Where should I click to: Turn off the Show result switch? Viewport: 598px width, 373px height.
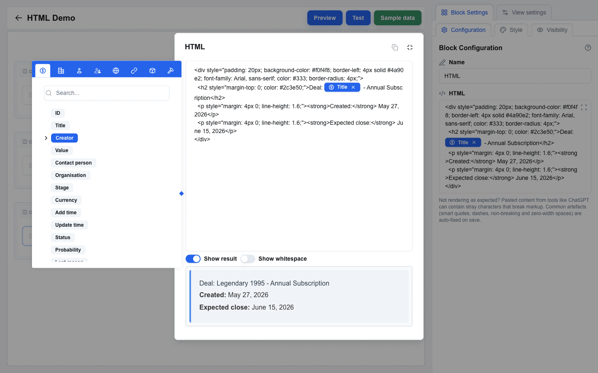(193, 259)
